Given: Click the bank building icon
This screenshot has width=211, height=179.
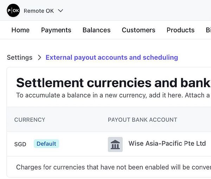Looking at the screenshot, I should click(115, 144).
